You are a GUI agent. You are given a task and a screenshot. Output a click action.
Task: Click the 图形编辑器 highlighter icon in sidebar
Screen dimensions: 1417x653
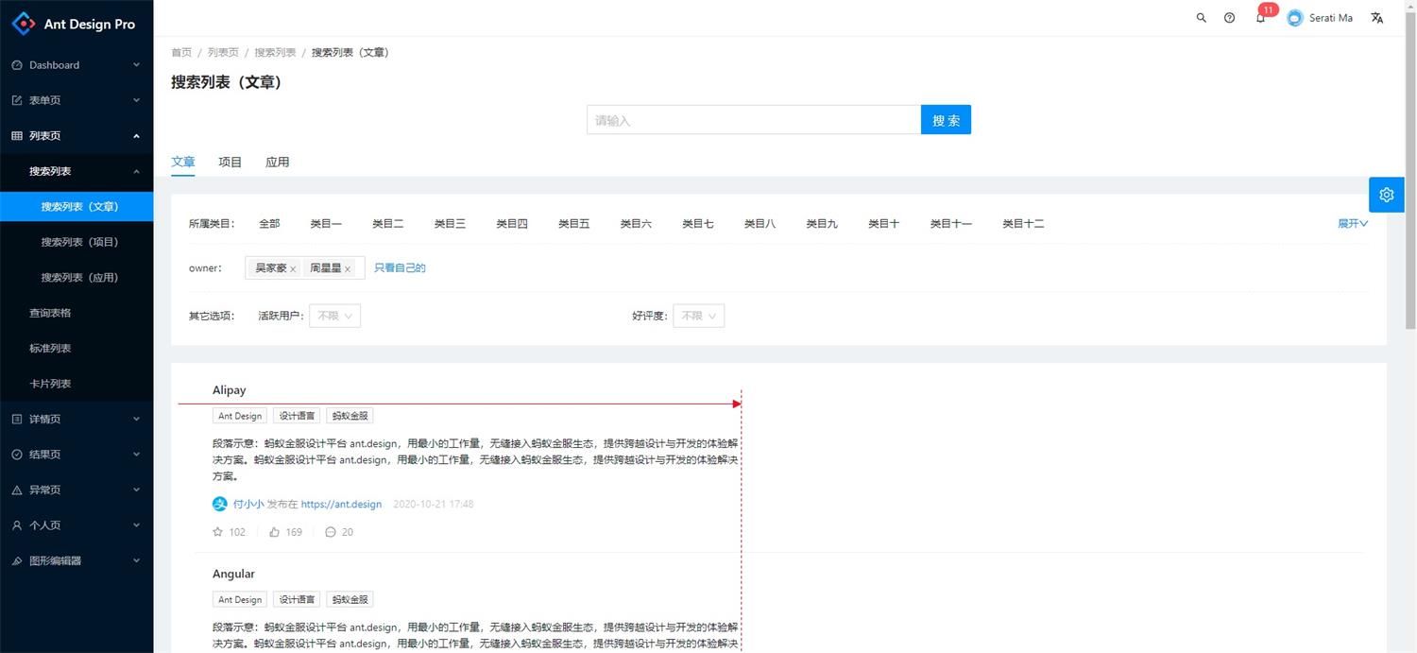[x=17, y=561]
